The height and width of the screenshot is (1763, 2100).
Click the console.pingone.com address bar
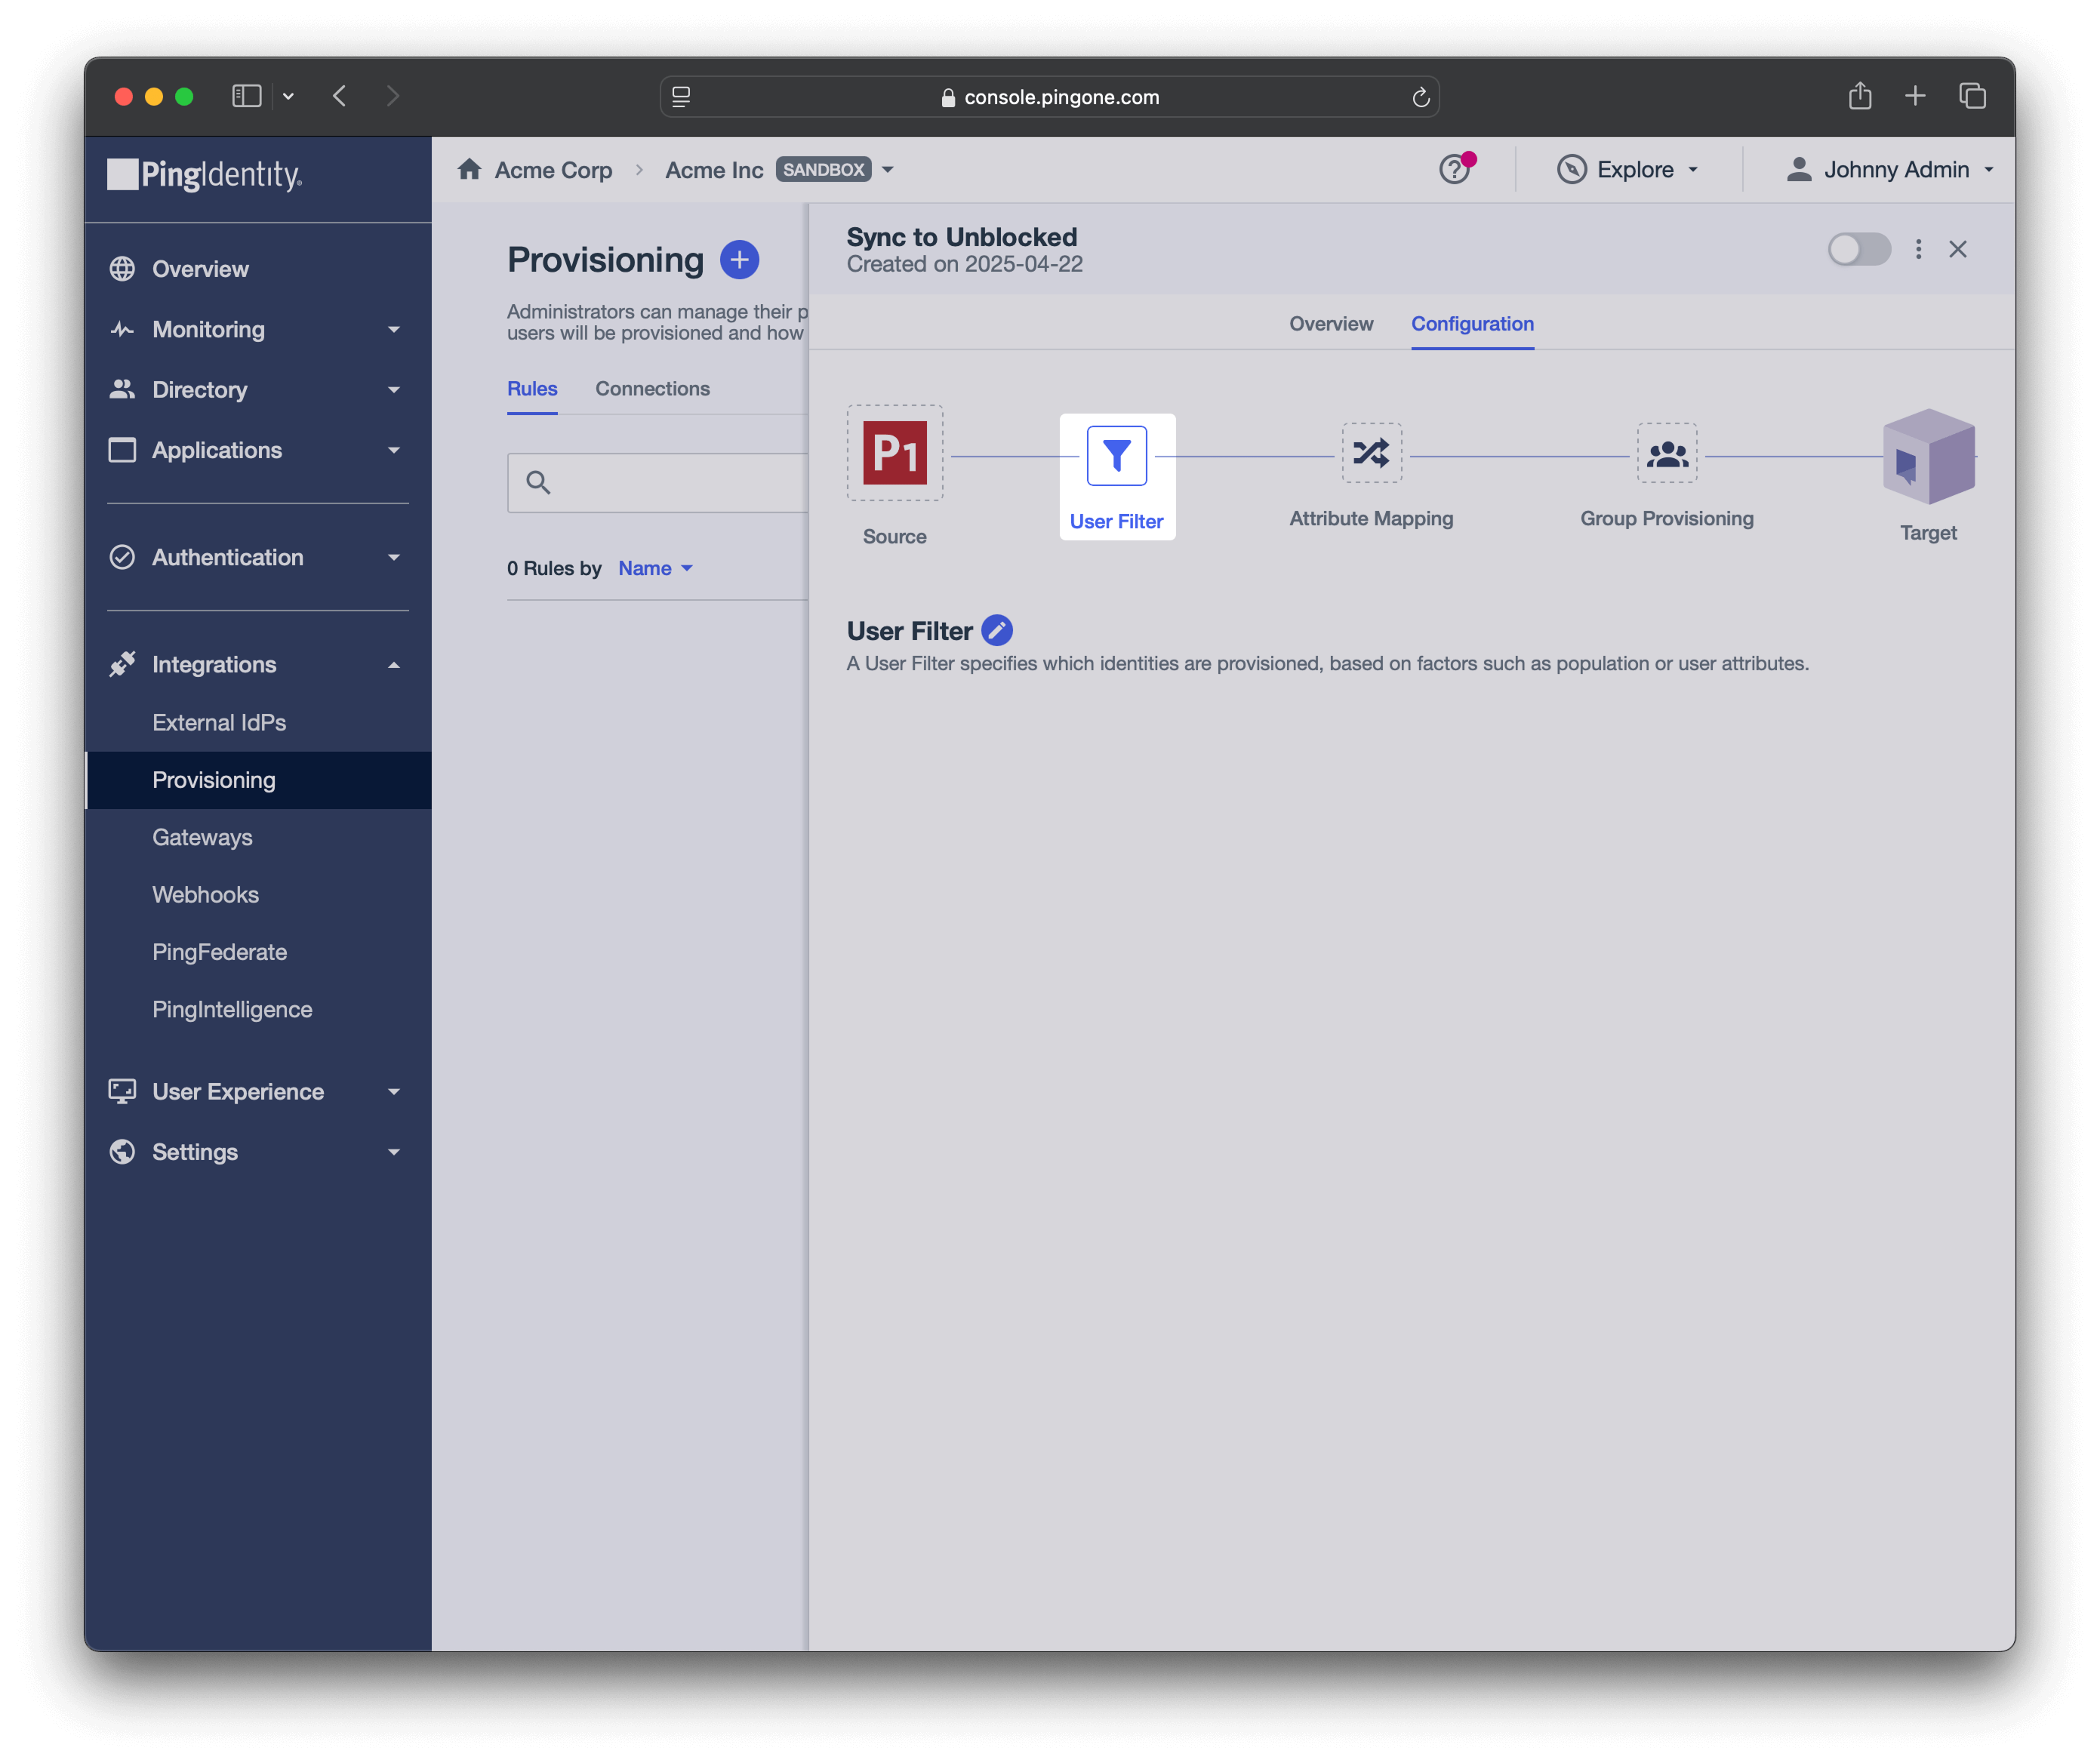[1049, 97]
